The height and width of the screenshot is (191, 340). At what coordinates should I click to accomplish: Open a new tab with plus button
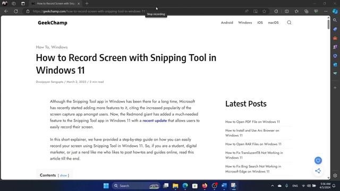[x=87, y=4]
